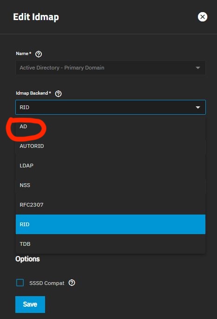Click the SSSD Compat label text
The width and height of the screenshot is (217, 319).
click(47, 283)
